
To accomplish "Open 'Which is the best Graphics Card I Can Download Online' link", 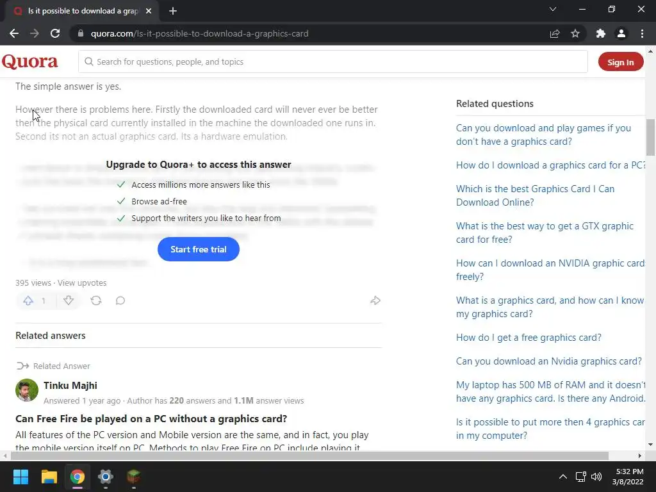I will point(536,195).
